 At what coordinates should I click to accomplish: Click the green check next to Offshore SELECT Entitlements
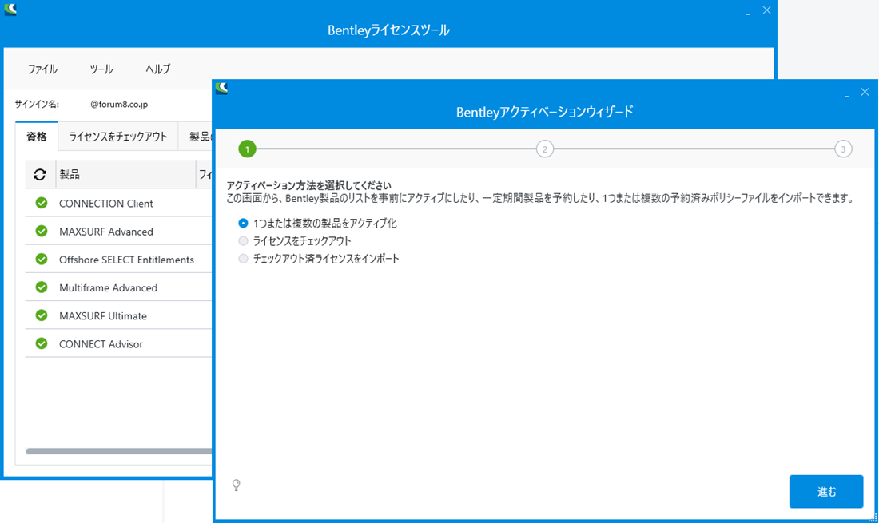pyautogui.click(x=42, y=259)
